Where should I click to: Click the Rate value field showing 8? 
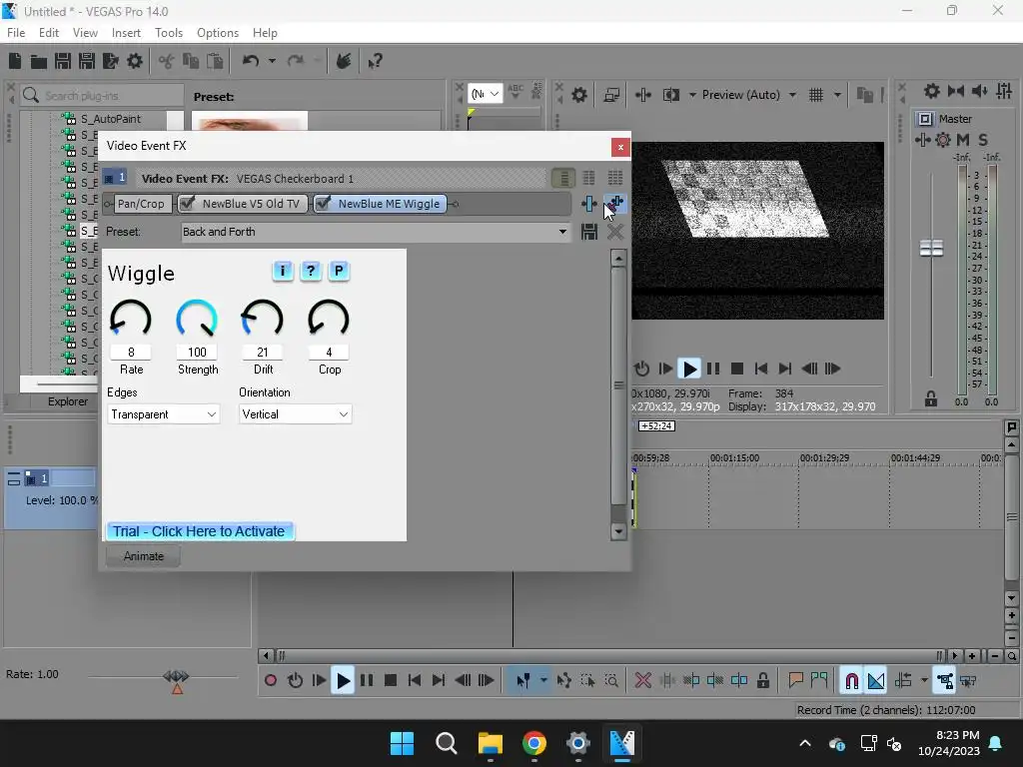click(131, 353)
